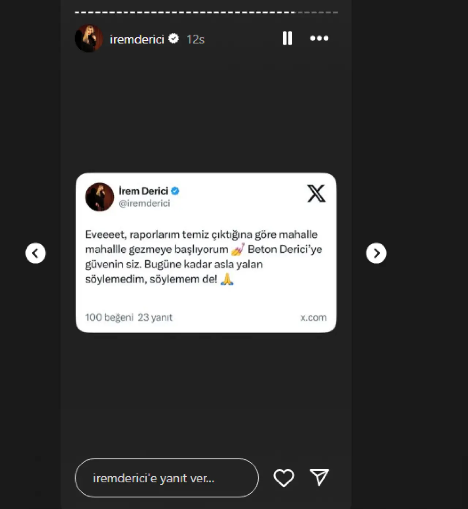The width and height of the screenshot is (468, 509).
Task: Click the tweet card profile avatar
Action: (x=99, y=197)
